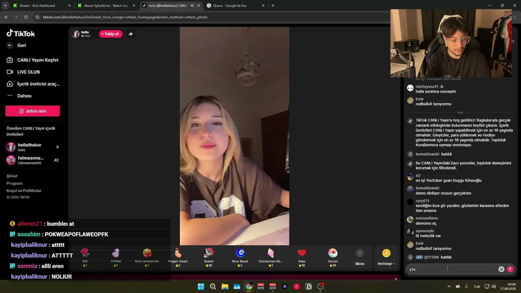Send the chat message

[x=510, y=269]
